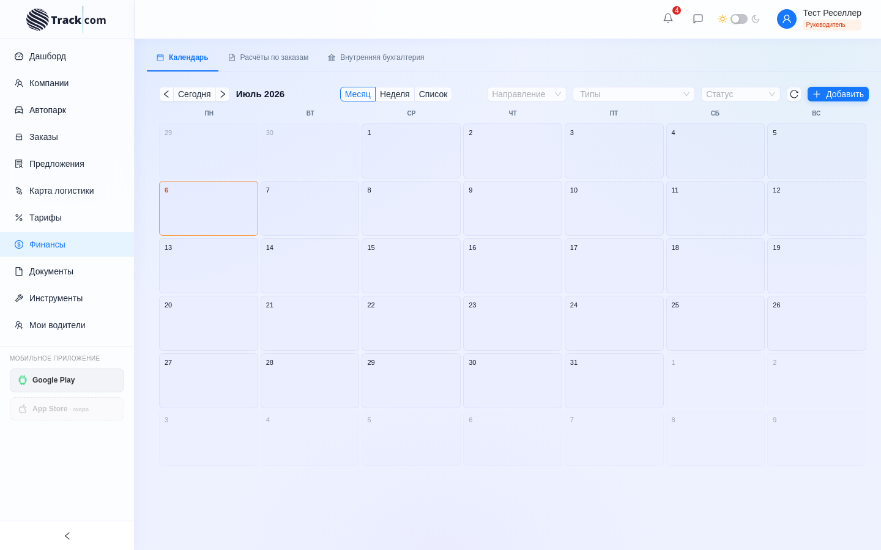Viewport: 881px width, 550px height.
Task: Collapse the sidebar with the arrow
Action: point(67,536)
